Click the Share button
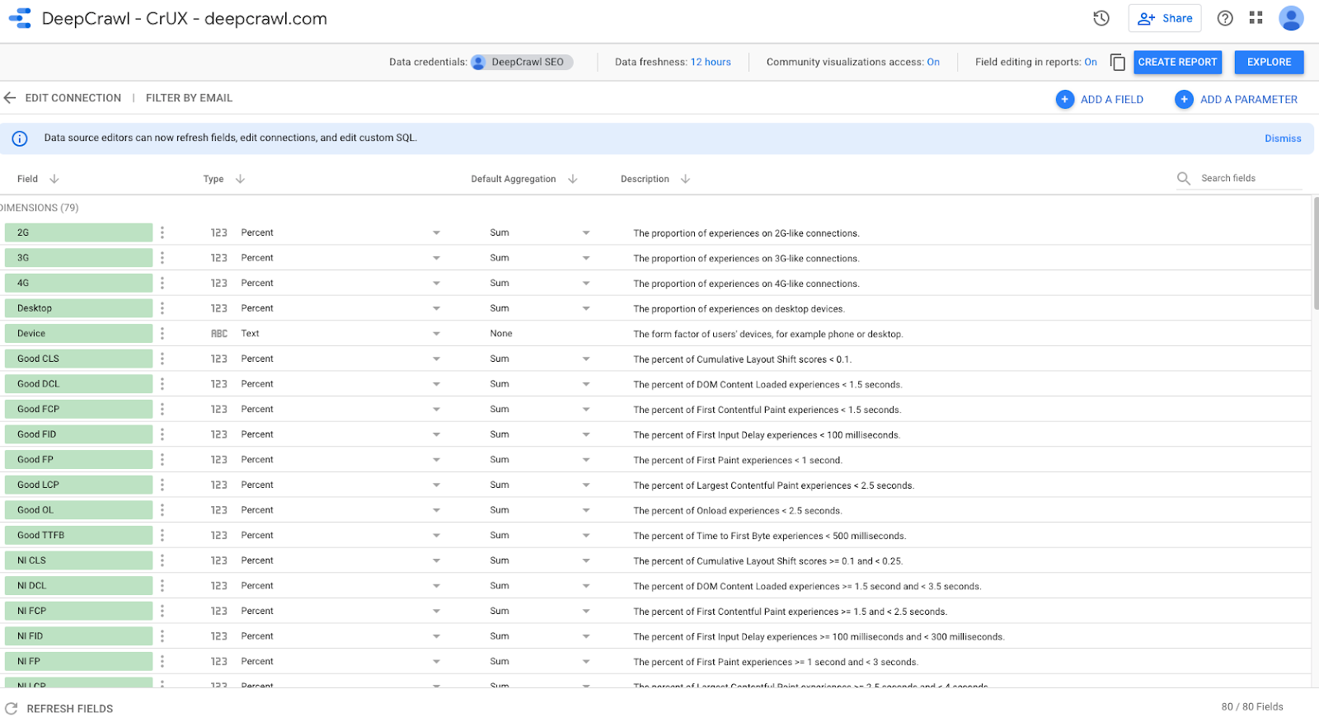This screenshot has width=1319, height=722. tap(1165, 18)
